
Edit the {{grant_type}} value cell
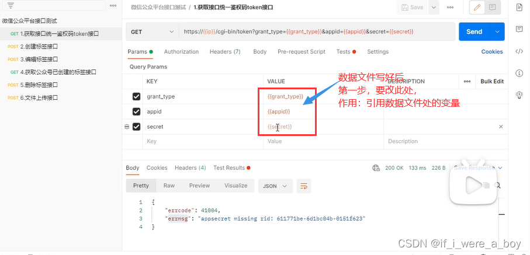tap(324, 97)
